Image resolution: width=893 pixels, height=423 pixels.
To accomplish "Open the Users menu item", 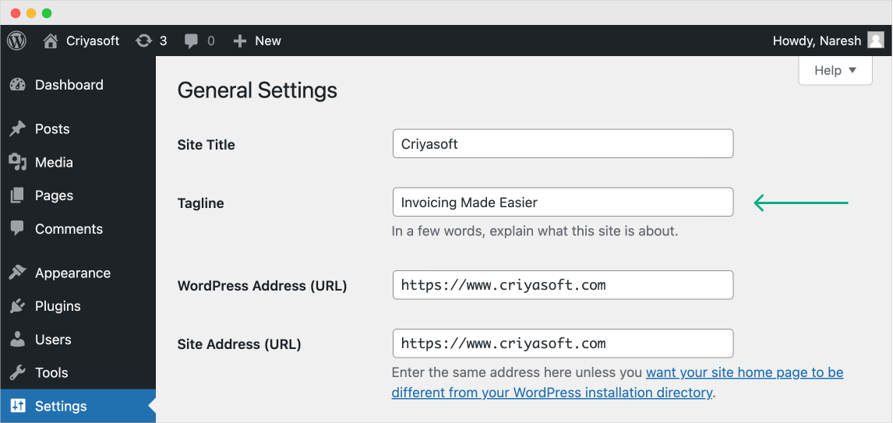I will pos(78,340).
